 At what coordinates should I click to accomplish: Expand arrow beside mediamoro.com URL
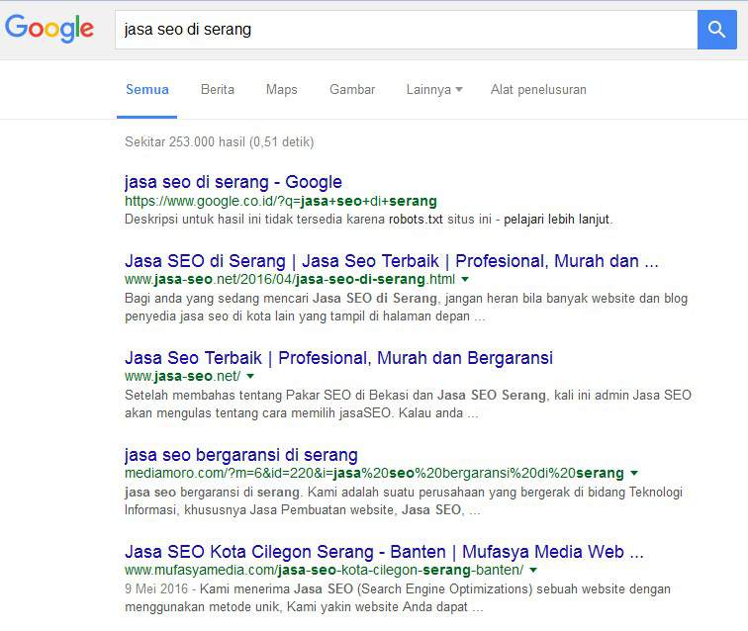coord(634,473)
